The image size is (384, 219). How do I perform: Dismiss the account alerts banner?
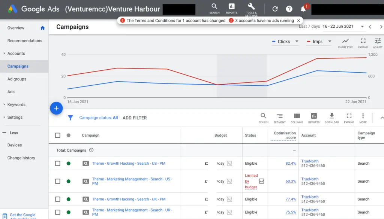299,21
